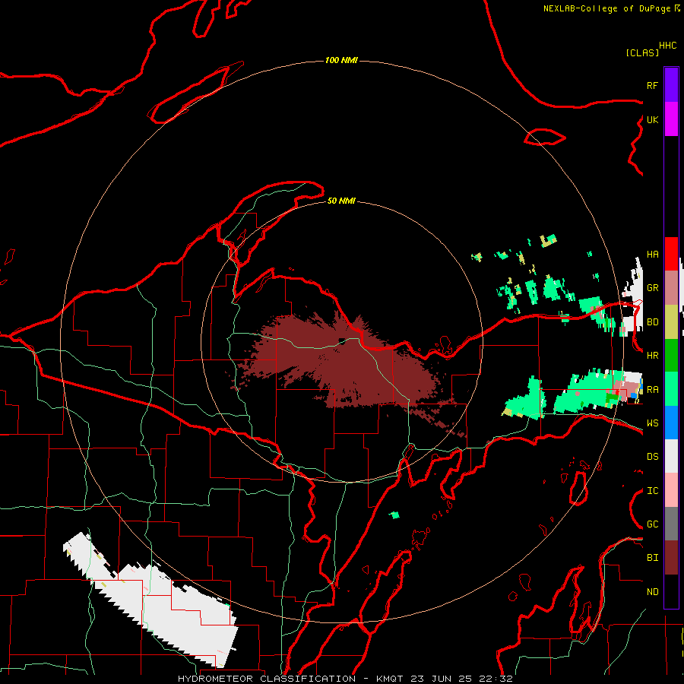Click the 50 NMI range ring label
Screen dimensions: 684x684
click(341, 201)
